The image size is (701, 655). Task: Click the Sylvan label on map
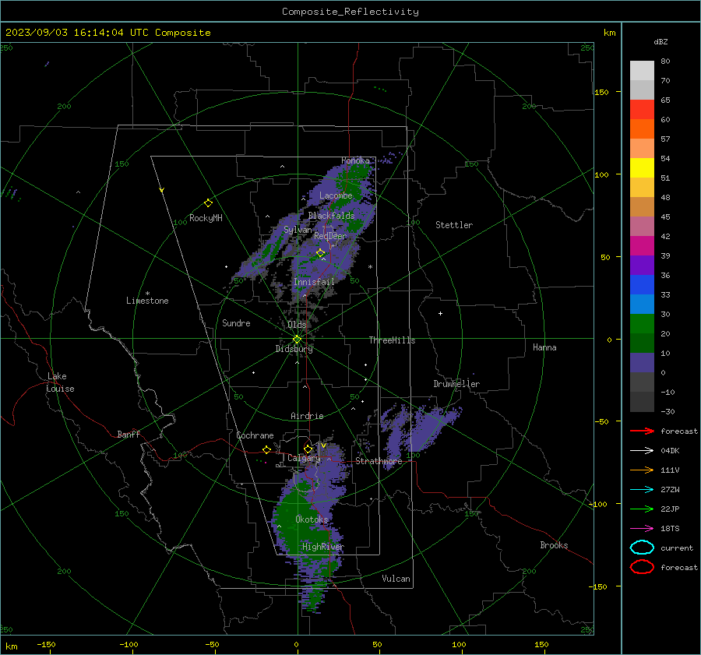[298, 230]
